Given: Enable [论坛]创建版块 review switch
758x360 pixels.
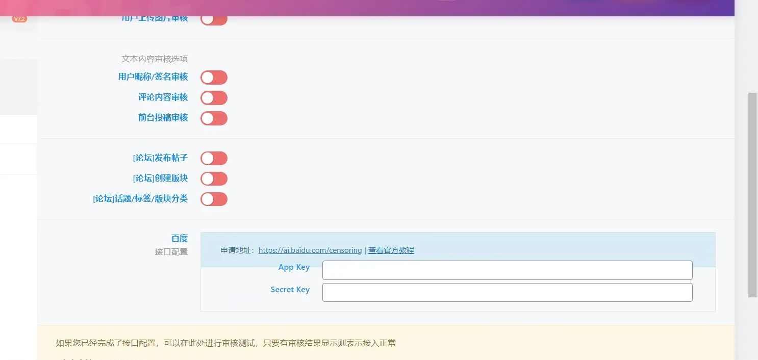Looking at the screenshot, I should pos(214,179).
